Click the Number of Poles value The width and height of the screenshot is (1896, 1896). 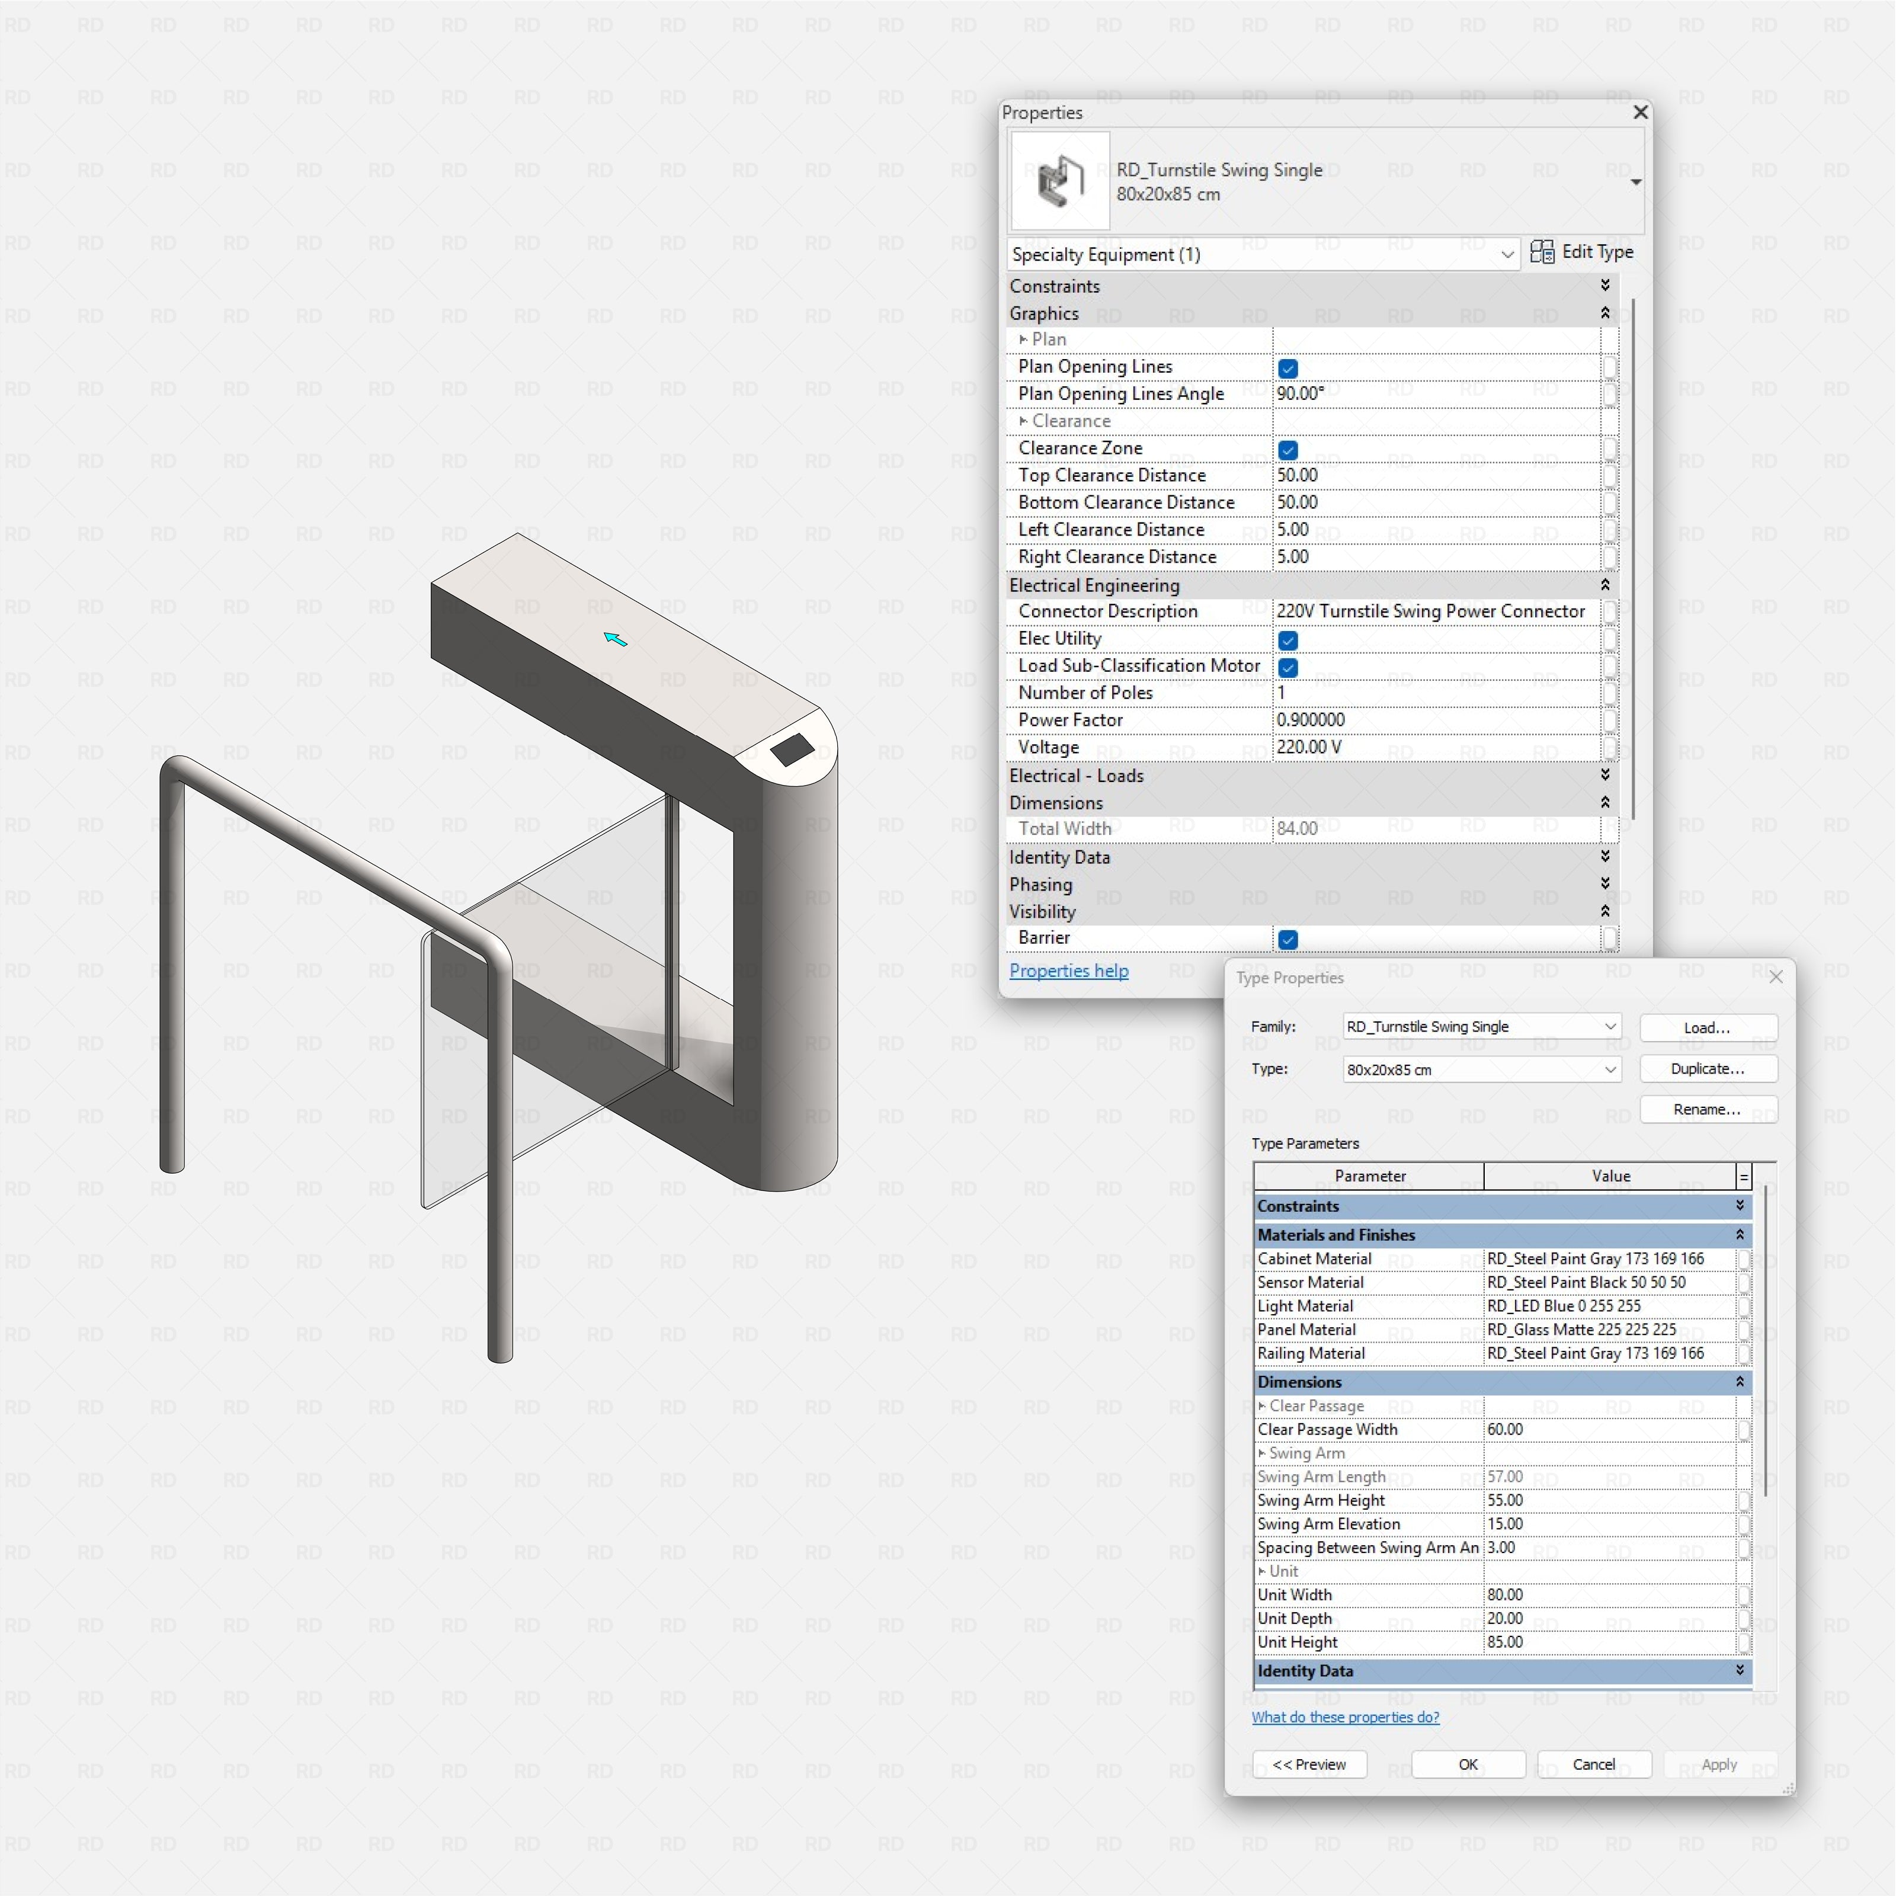[1436, 693]
